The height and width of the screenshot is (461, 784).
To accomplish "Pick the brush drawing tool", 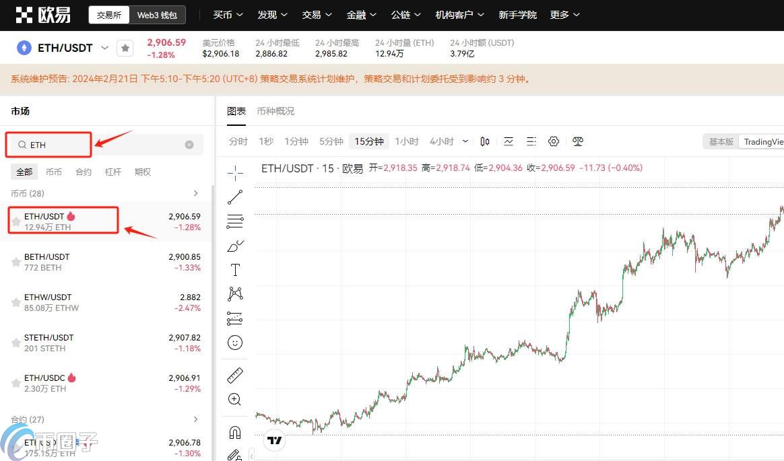I will click(x=234, y=246).
